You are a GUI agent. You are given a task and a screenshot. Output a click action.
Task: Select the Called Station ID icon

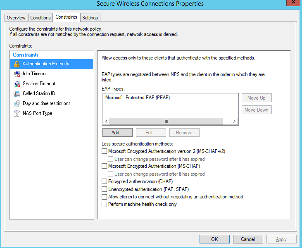pos(17,94)
